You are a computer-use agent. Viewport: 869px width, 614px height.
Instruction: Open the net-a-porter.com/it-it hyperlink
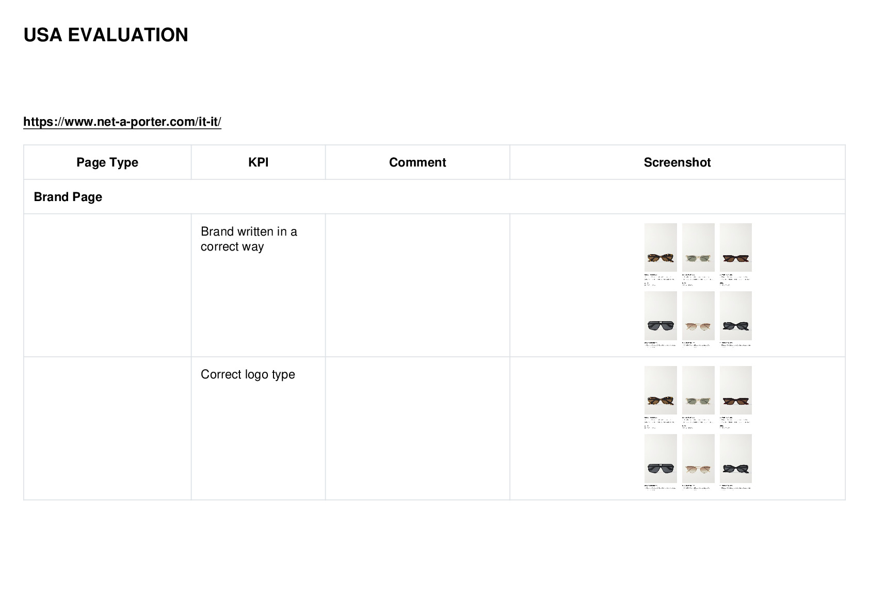click(x=122, y=122)
